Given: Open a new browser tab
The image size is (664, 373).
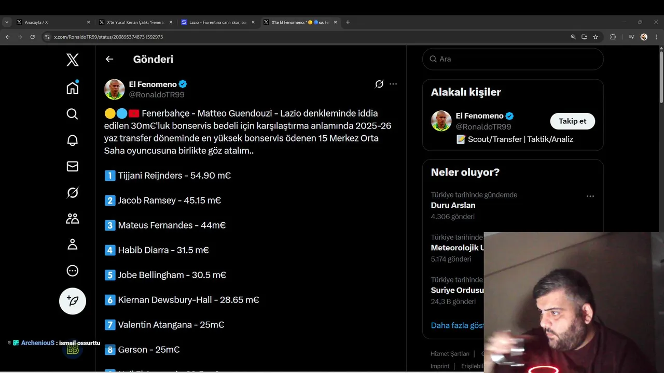Looking at the screenshot, I should tap(348, 22).
